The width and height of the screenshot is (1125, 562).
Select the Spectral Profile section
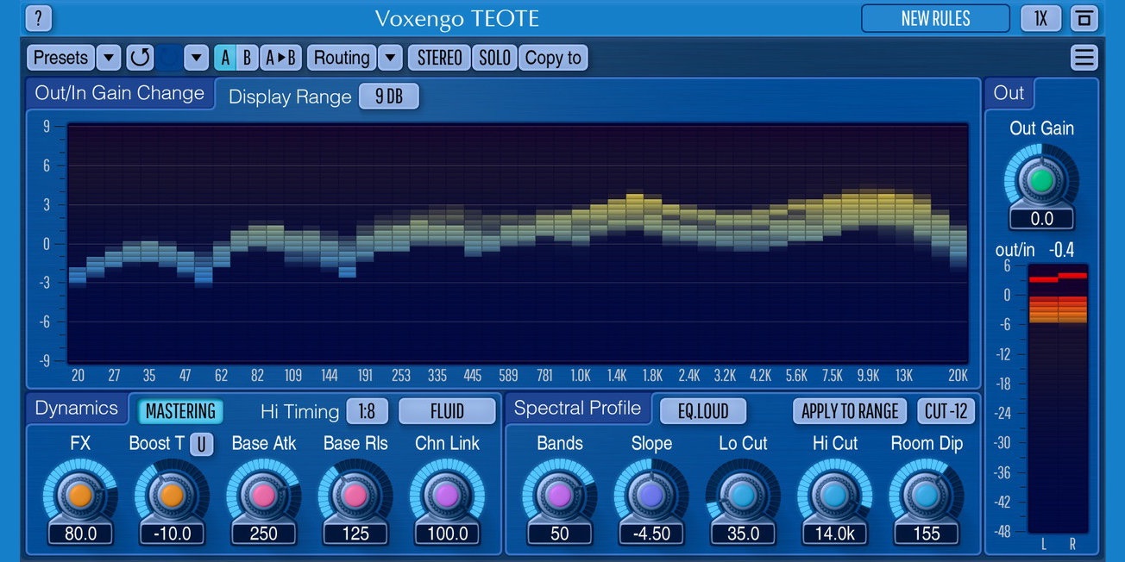(x=578, y=408)
